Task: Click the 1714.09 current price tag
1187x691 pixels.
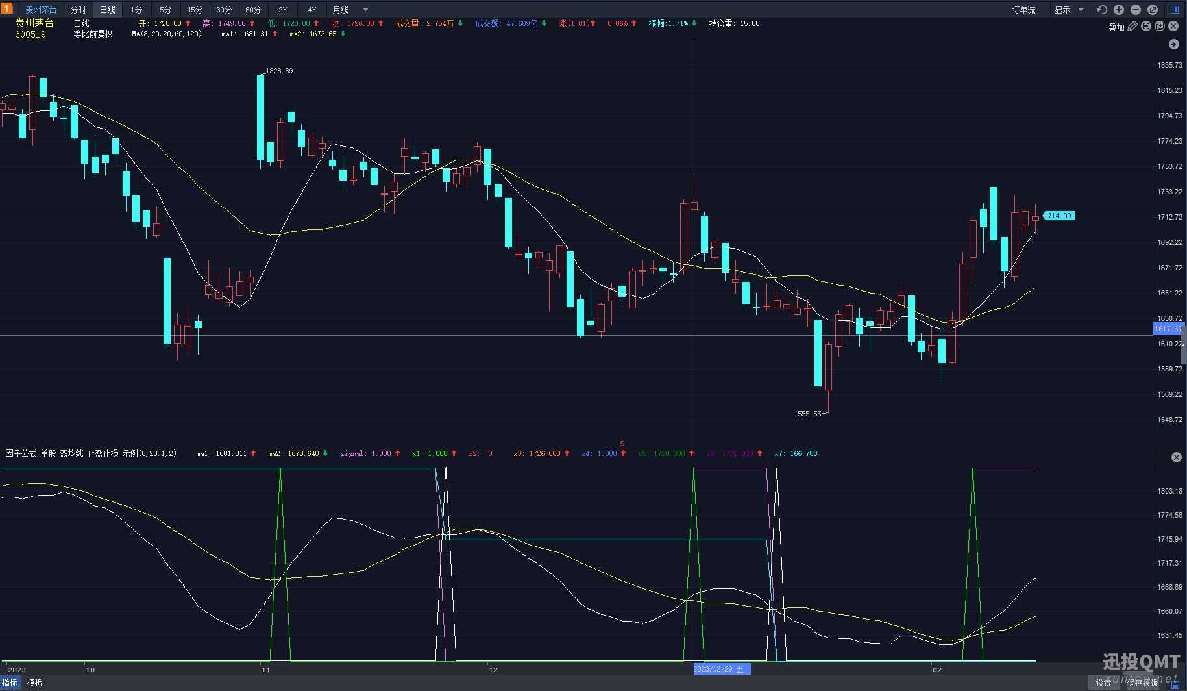Action: coord(1058,216)
